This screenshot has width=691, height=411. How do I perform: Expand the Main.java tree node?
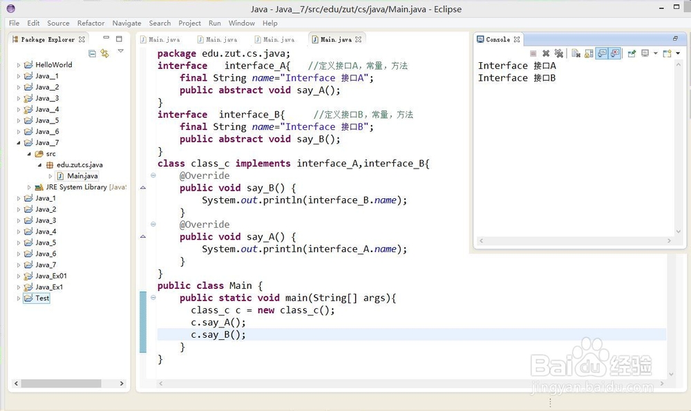tap(50, 176)
